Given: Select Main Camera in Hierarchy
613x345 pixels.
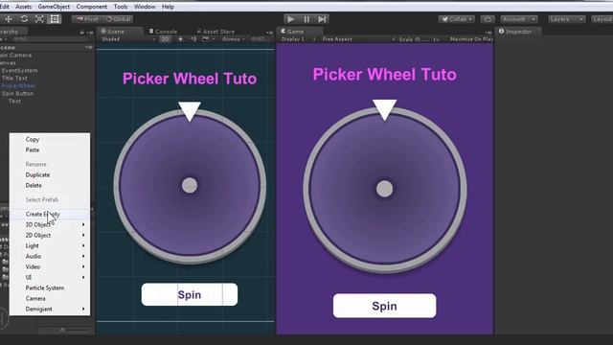Looking at the screenshot, I should click(x=15, y=56).
